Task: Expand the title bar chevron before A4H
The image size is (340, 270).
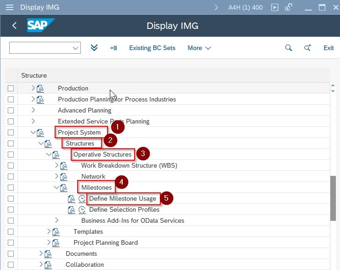Action: [x=216, y=8]
